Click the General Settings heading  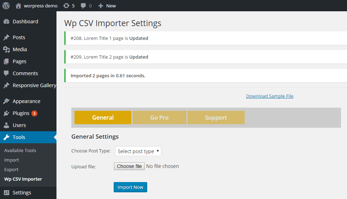[95, 137]
